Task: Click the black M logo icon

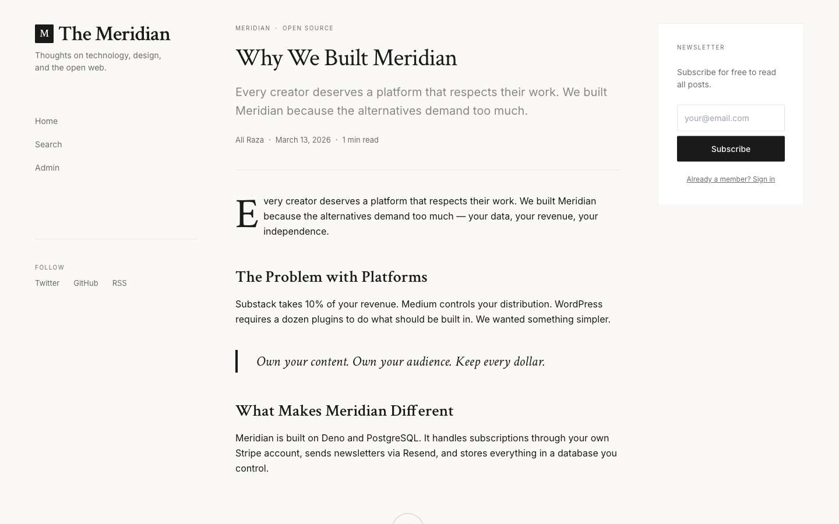Action: [44, 34]
